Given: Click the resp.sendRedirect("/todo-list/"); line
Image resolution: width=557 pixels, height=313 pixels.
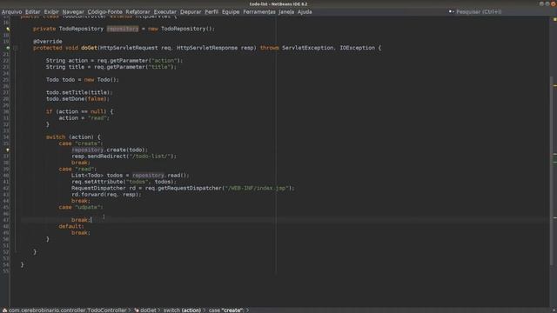Looking at the screenshot, I should (x=124, y=156).
